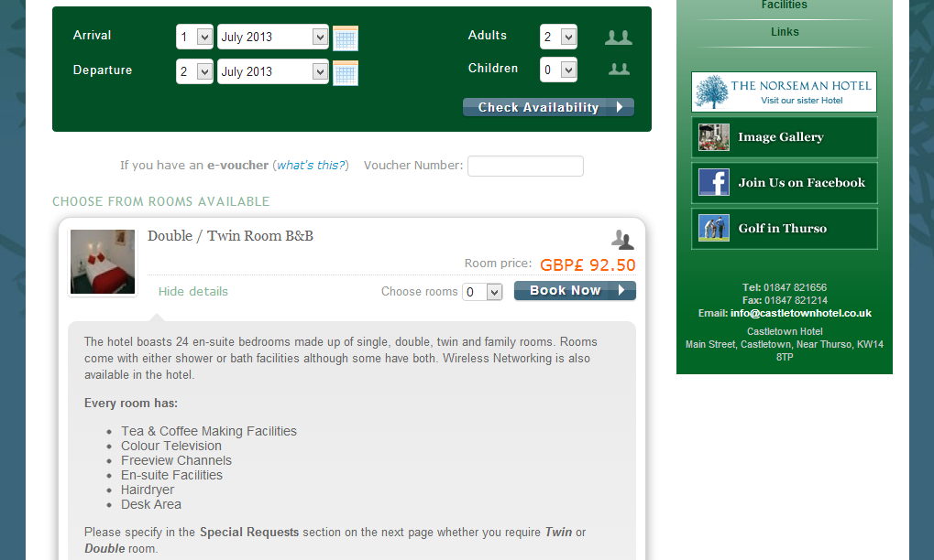
Task: Click the 'En-suite Facilities' list item
Action: click(171, 475)
